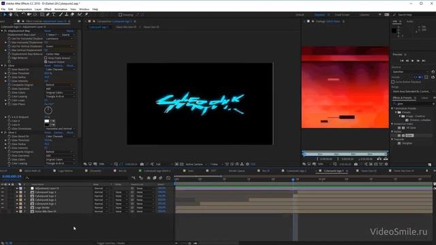Click the timeline current time 0:00:00:24 field
Image resolution: width=436 pixels, height=245 pixels.
tap(12, 176)
